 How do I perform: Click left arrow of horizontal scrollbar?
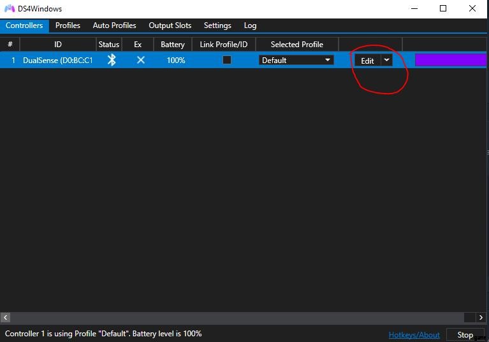click(5, 317)
